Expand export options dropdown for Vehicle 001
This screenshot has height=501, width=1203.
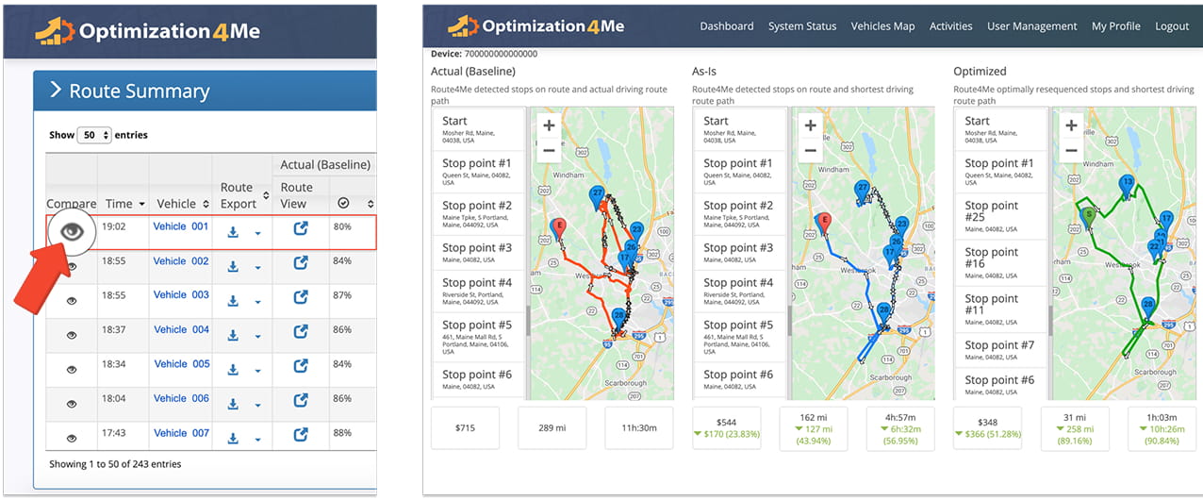(257, 234)
